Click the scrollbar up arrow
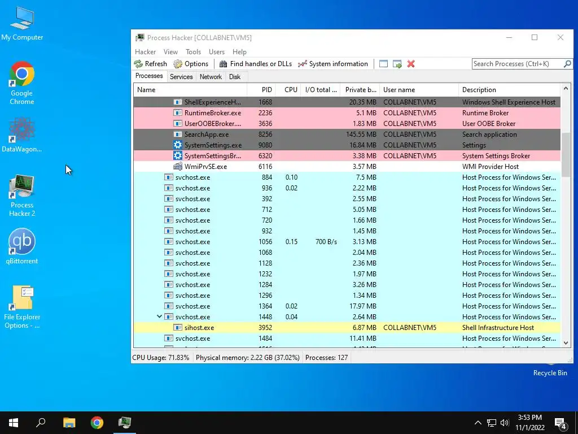The height and width of the screenshot is (434, 578). [566, 89]
